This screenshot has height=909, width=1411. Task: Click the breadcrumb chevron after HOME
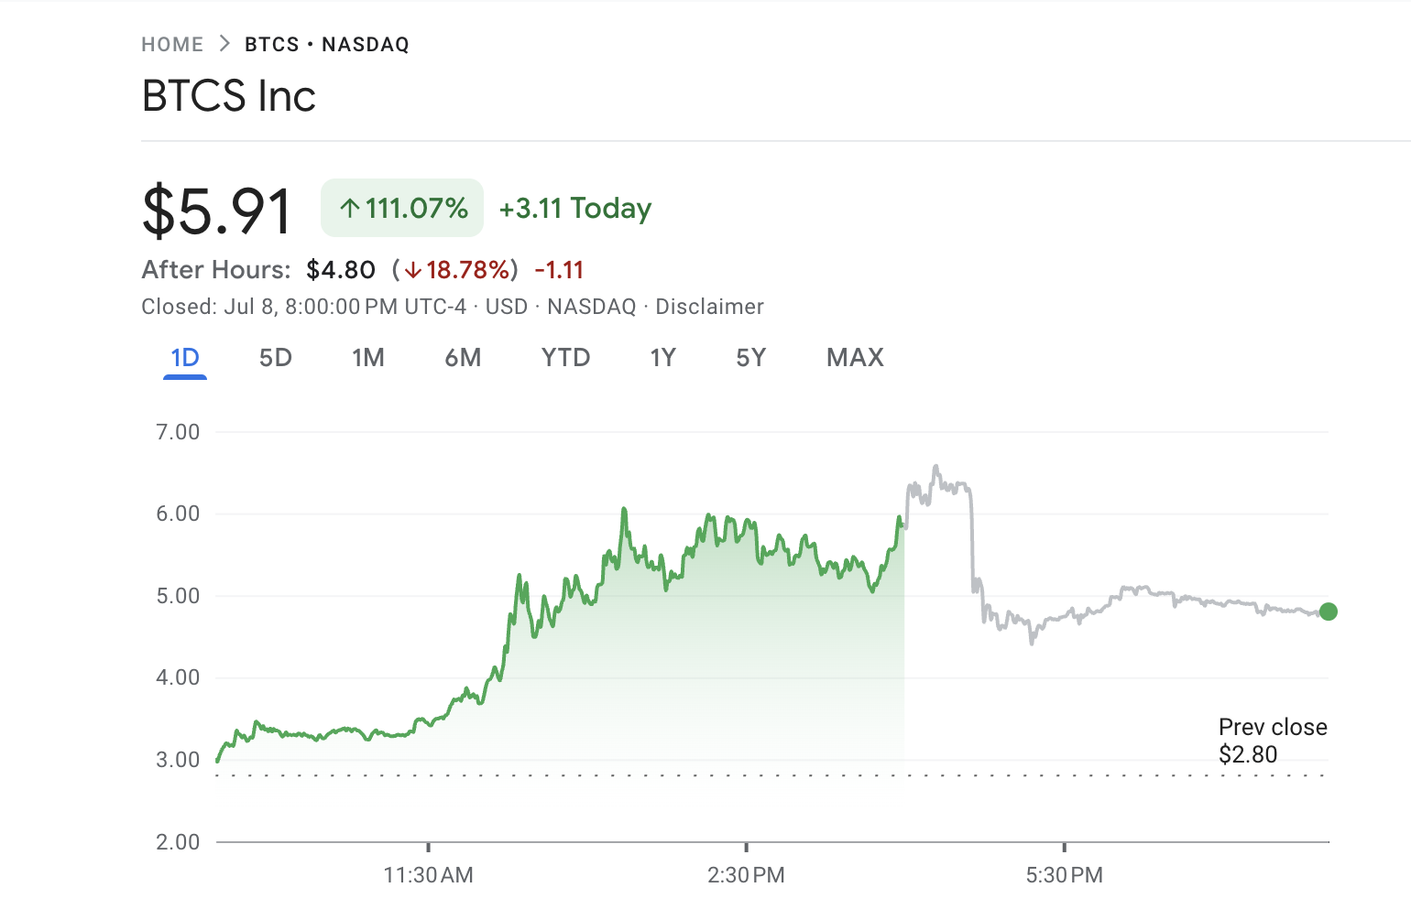(x=223, y=42)
